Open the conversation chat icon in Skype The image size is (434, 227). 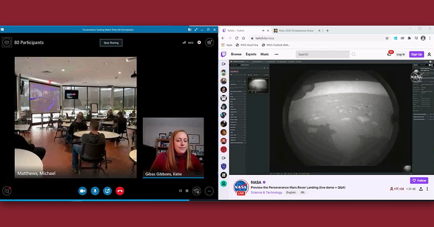7,191
